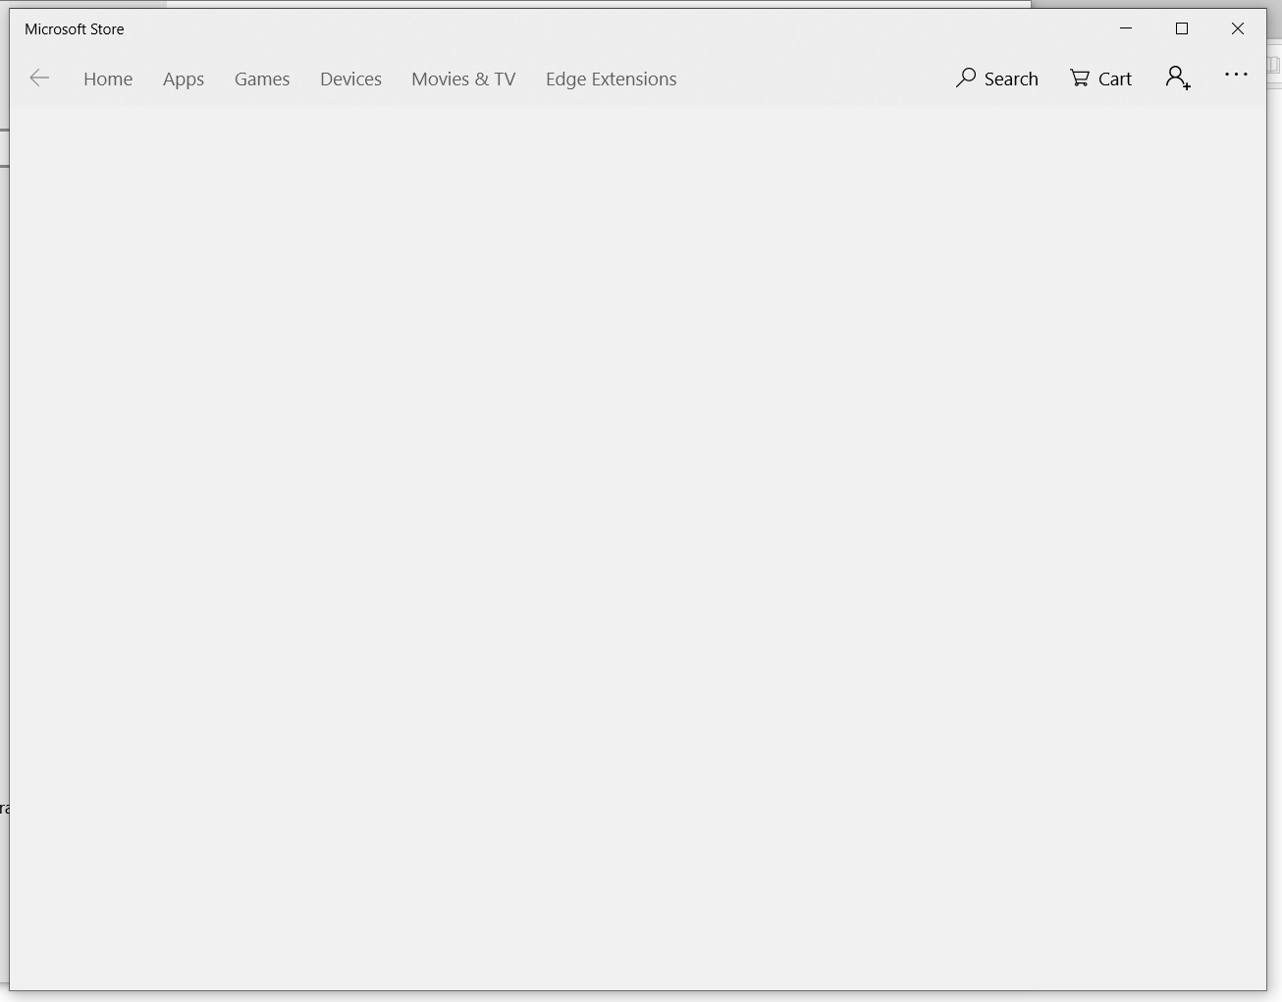Open the Games tab
Image resolution: width=1282 pixels, height=1002 pixels.
(262, 79)
